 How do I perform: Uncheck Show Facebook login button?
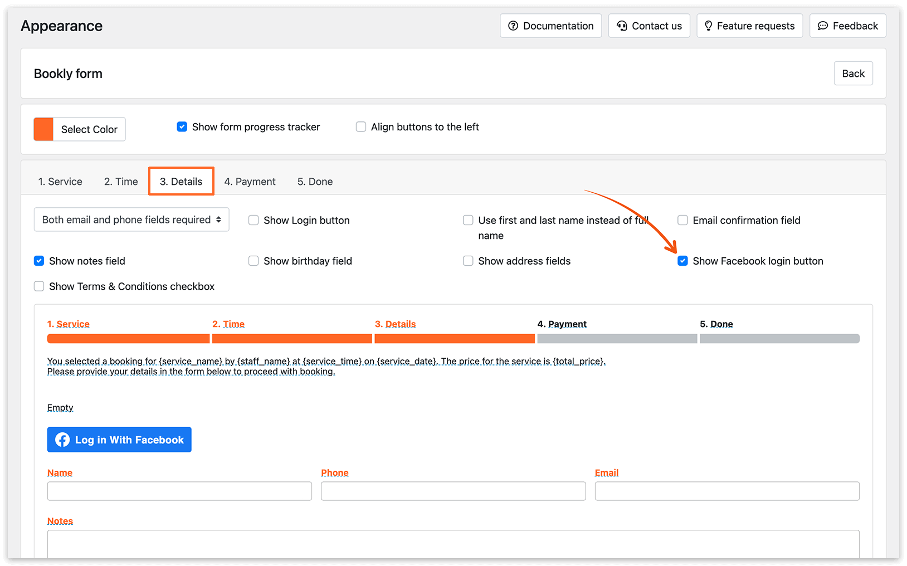[x=682, y=261]
